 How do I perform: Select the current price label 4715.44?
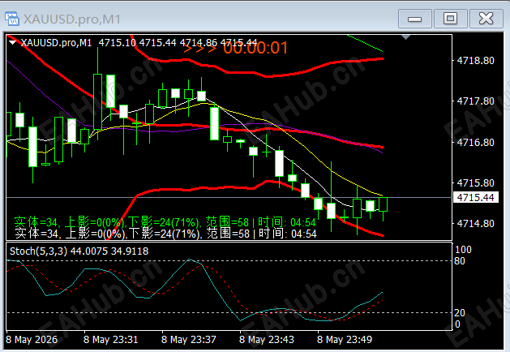coord(475,197)
